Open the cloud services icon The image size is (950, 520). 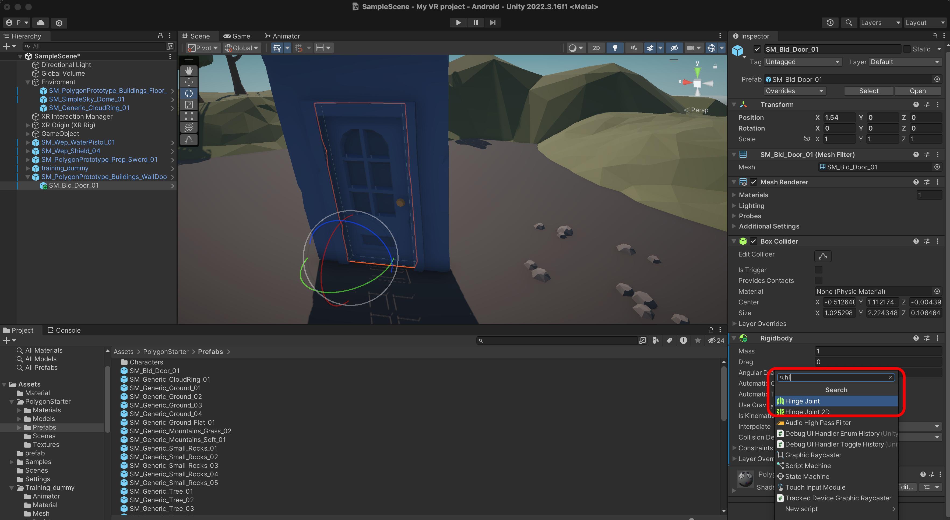41,23
